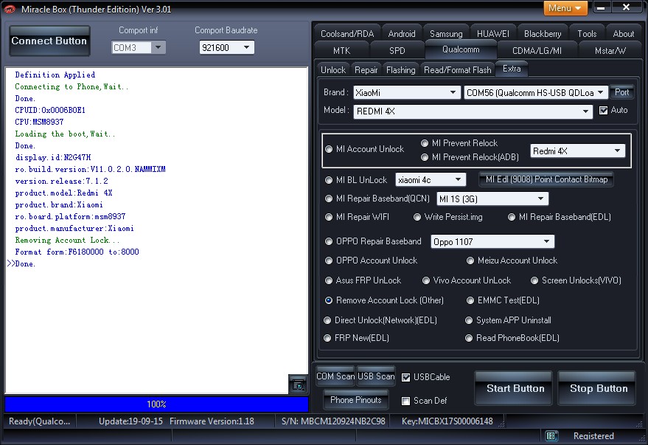Open the COM56 Qualcomm port dropdown

tap(536, 93)
